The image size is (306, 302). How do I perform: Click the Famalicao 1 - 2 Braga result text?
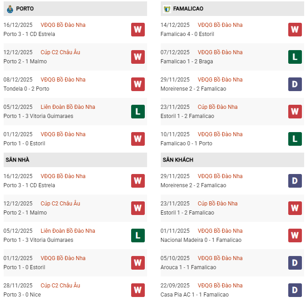coord(187,61)
